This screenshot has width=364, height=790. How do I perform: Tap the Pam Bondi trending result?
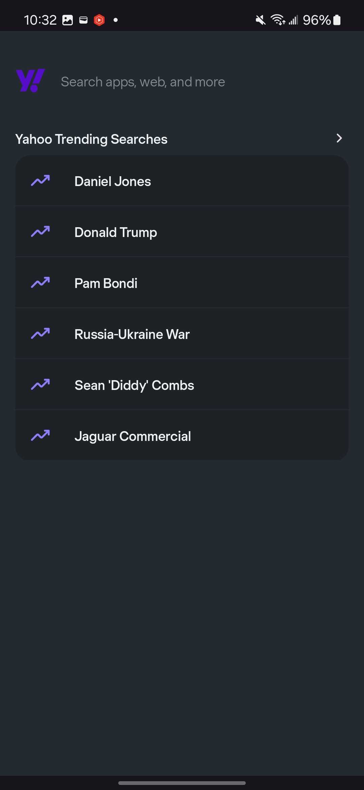pos(106,284)
